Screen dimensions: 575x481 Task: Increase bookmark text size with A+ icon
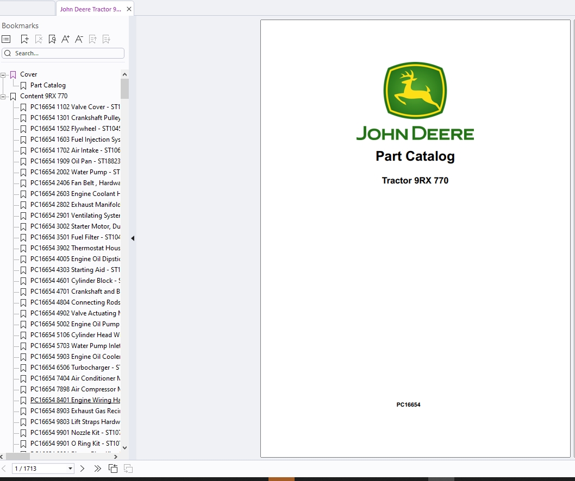65,39
